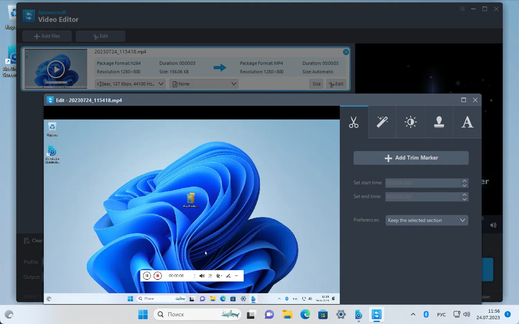The width and height of the screenshot is (519, 324).
Task: Switch input language via РУС indicator
Action: [441, 315]
